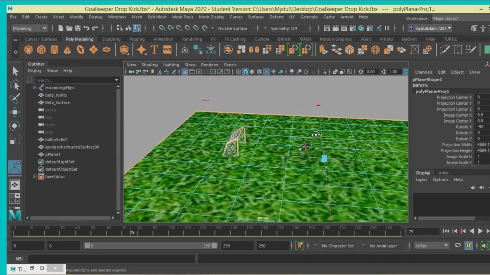490x275 pixels.
Task: Toggle the cached playback icon
Action: 469,246
